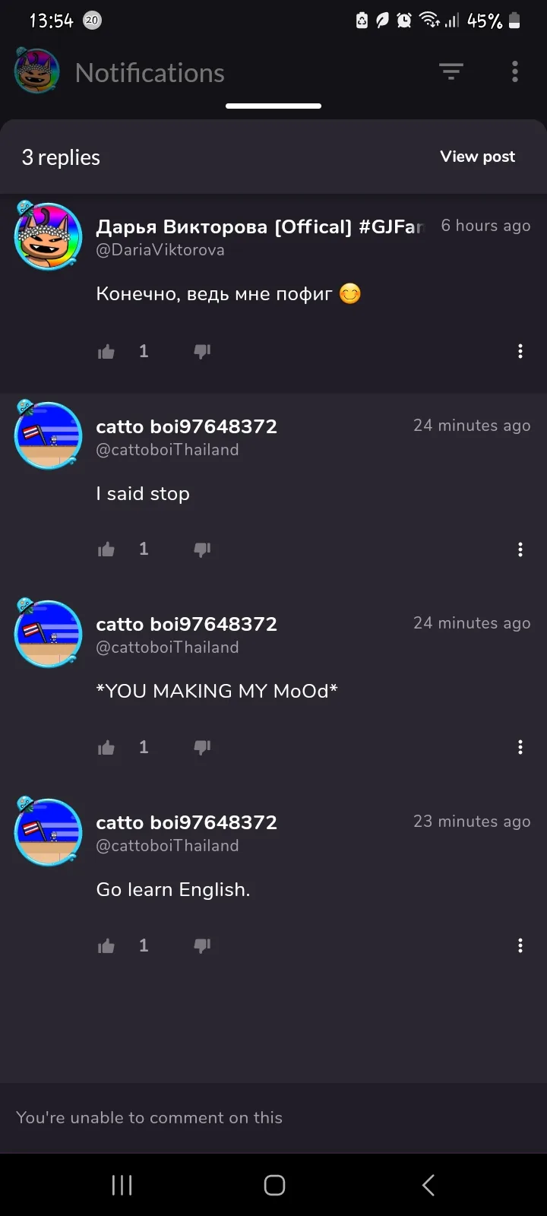The height and width of the screenshot is (1216, 547).
Task: Dislike the 'I said stop' comment
Action: [x=202, y=549]
